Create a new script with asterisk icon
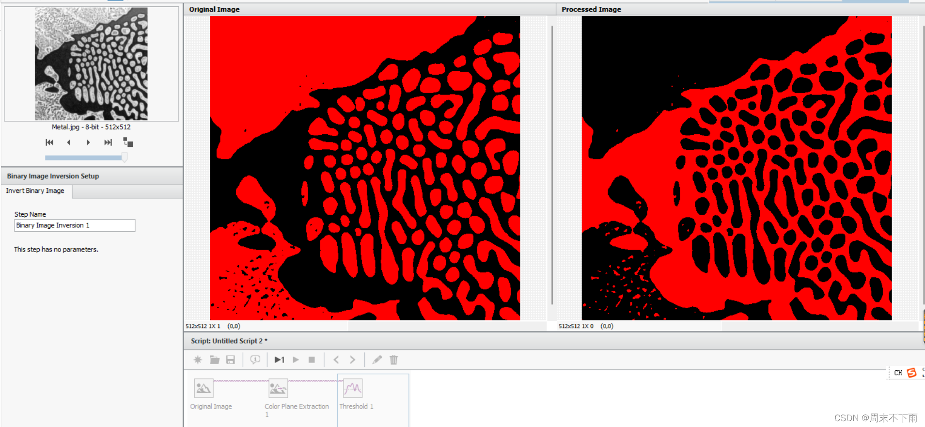The width and height of the screenshot is (925, 427). pos(198,360)
